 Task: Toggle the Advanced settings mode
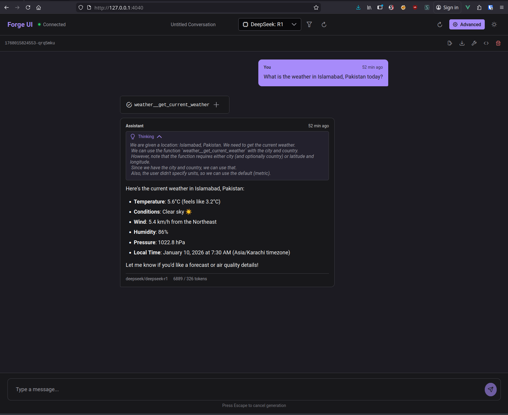coord(467,24)
